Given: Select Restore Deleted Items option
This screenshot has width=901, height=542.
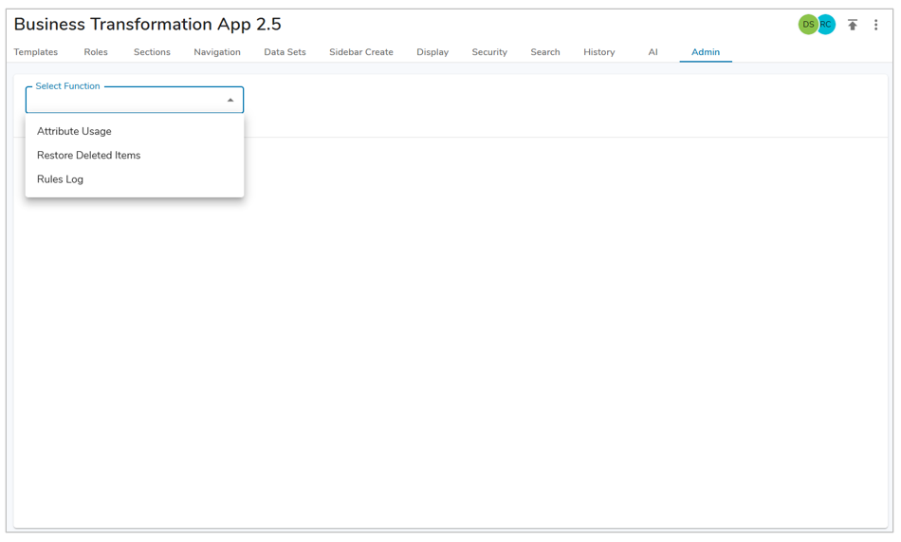Looking at the screenshot, I should click(x=88, y=156).
